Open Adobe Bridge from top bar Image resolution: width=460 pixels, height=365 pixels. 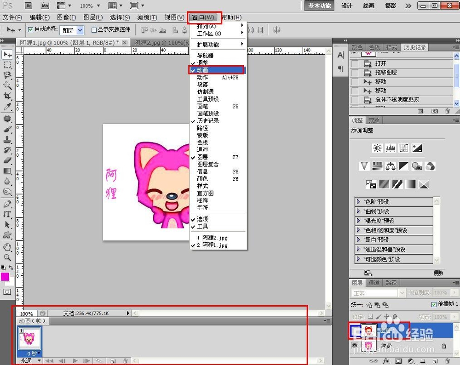click(29, 6)
